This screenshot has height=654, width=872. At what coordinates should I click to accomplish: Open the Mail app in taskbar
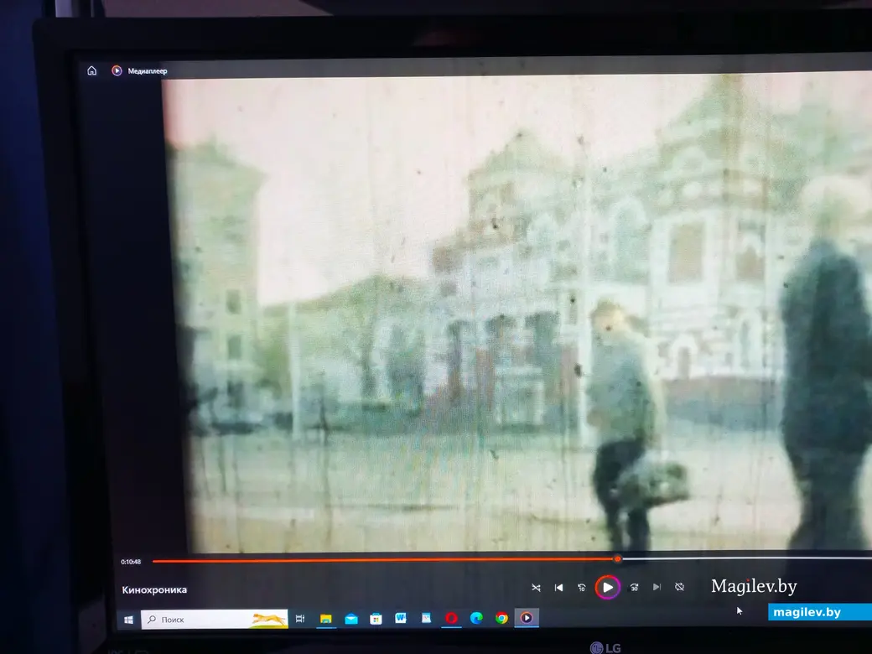point(350,620)
